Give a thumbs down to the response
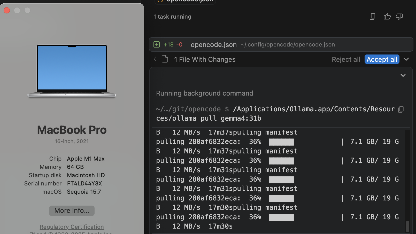Image resolution: width=416 pixels, height=234 pixels. click(399, 17)
